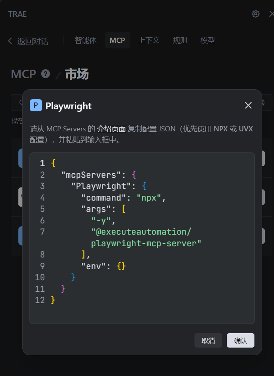Open settings via the gear icon
274x376 pixels.
click(x=255, y=14)
